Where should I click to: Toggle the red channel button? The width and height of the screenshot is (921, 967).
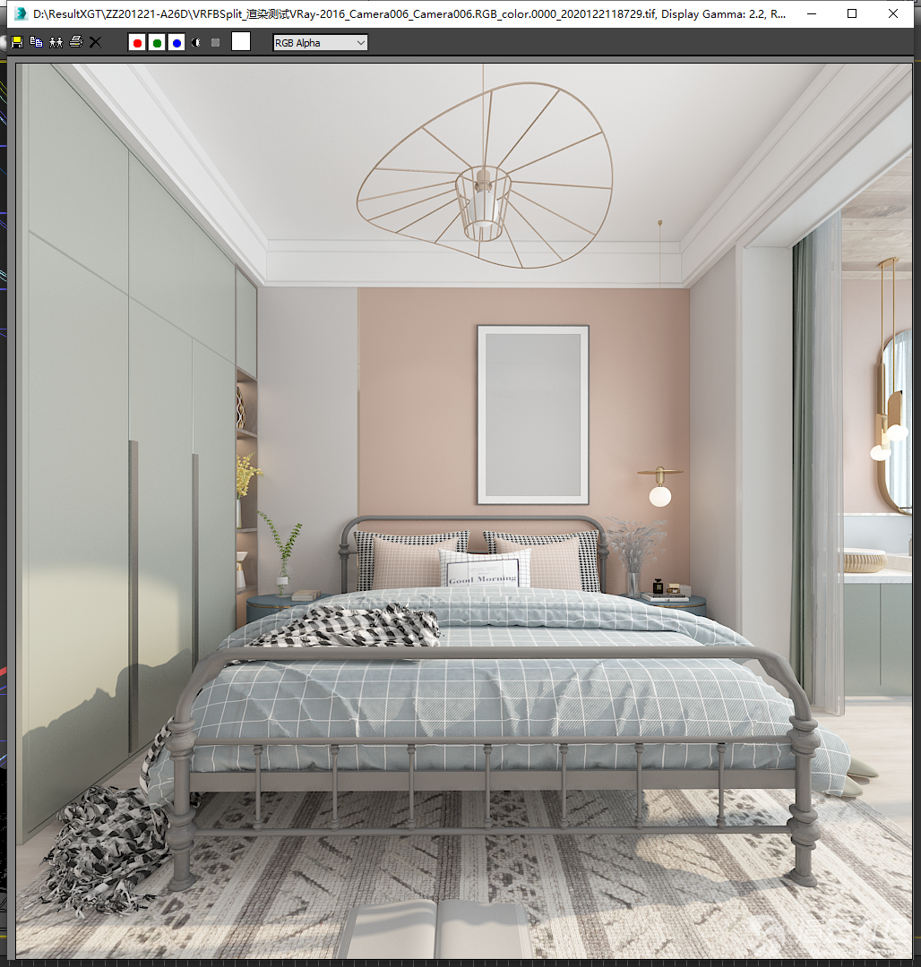point(137,42)
